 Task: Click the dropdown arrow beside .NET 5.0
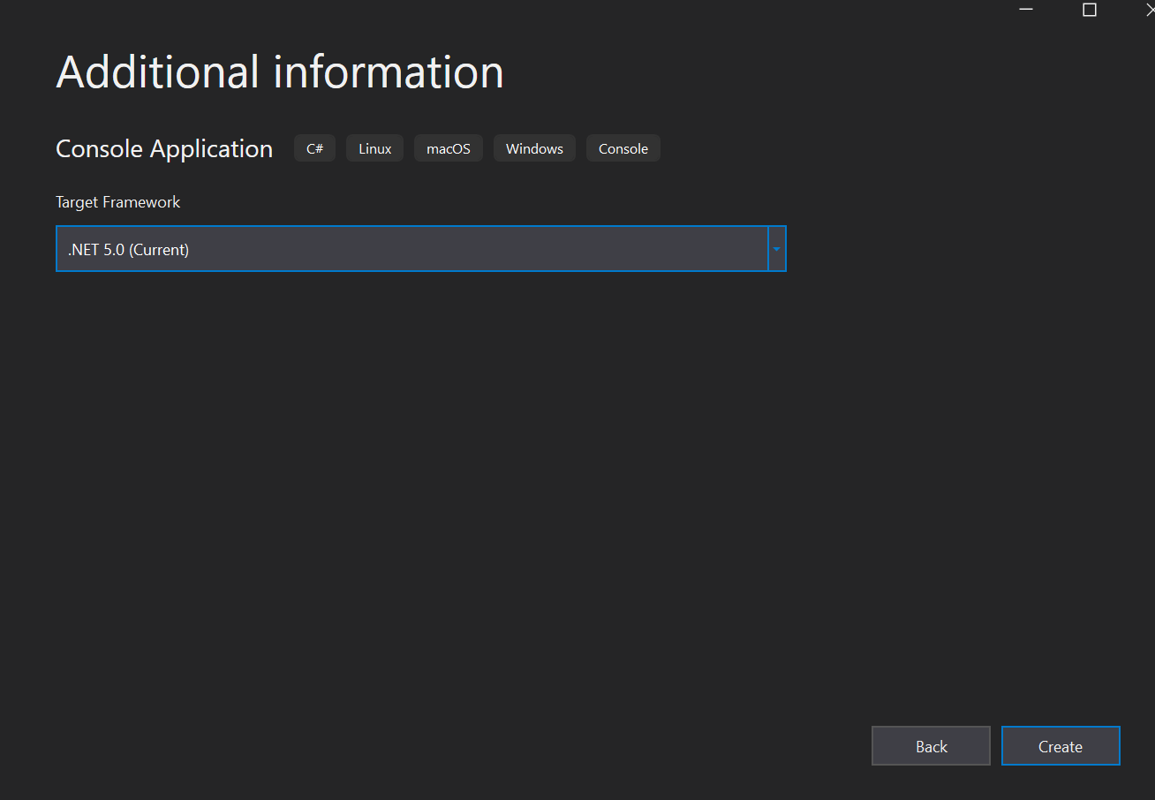(x=774, y=248)
